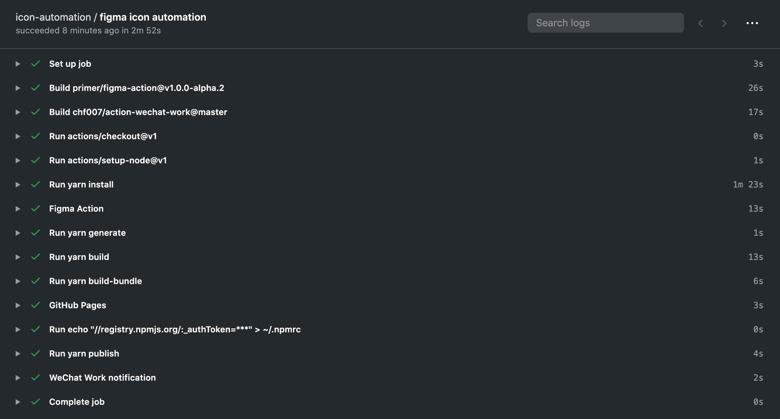The height and width of the screenshot is (419, 780).
Task: Expand the Complete job step
Action: (18, 401)
